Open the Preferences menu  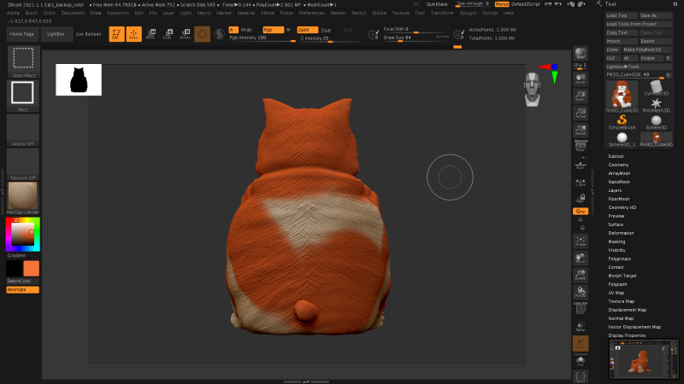coord(311,14)
